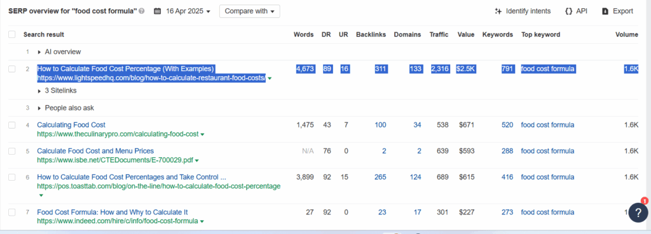The width and height of the screenshot is (651, 234).
Task: Sort by the Backlinks column header
Action: pyautogui.click(x=371, y=34)
